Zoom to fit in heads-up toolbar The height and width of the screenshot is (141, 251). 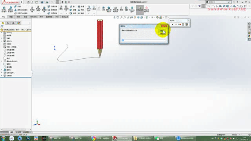[x=121, y=17]
